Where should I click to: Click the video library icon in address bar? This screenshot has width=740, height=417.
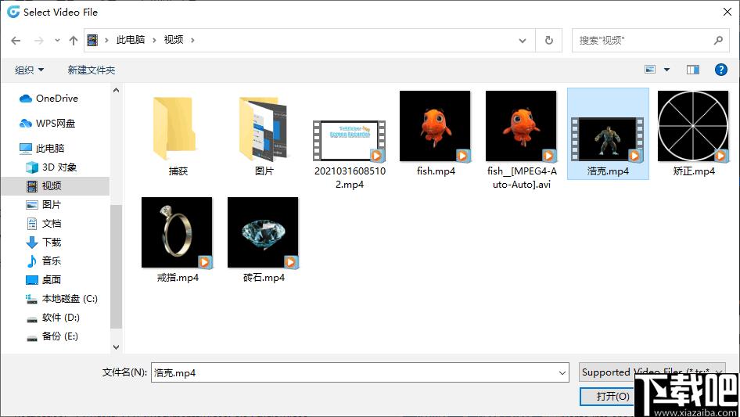92,40
